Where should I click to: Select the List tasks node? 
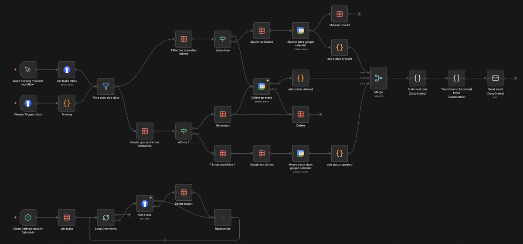click(67, 217)
